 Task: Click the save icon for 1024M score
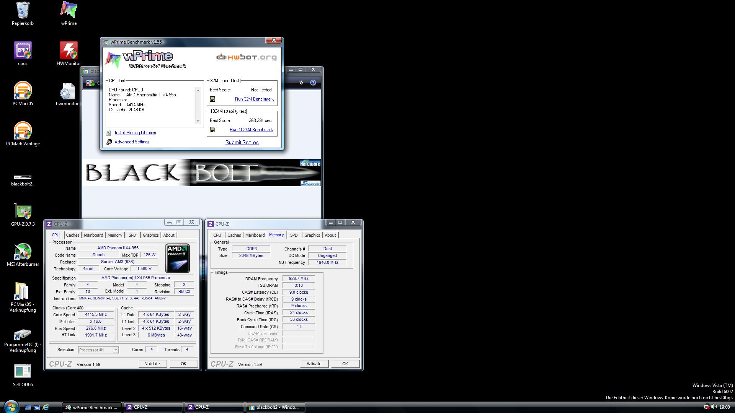point(212,130)
